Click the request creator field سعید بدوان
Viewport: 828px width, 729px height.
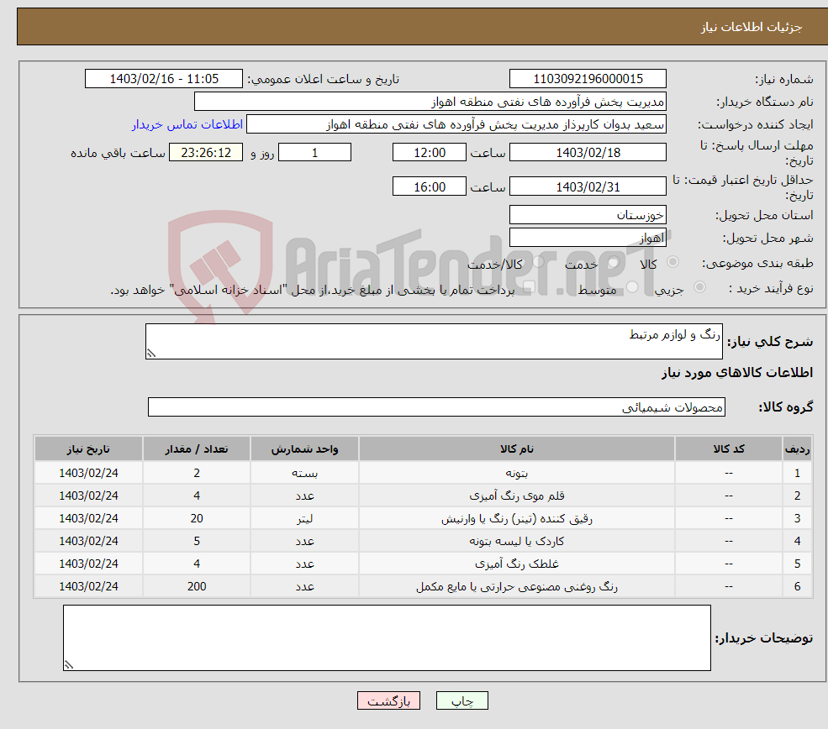456,124
